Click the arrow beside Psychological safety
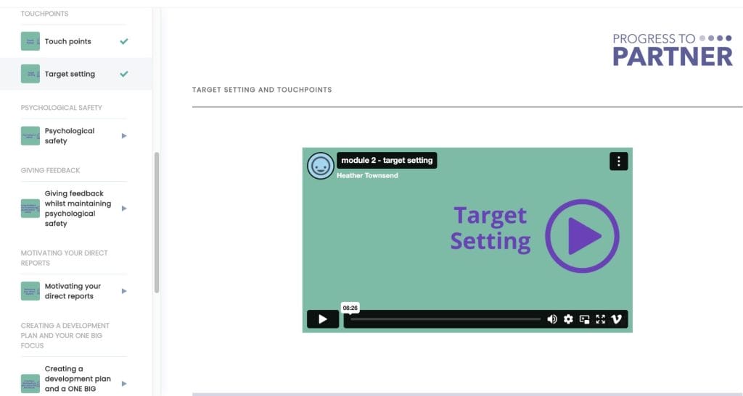This screenshot has width=743, height=396. coord(124,135)
